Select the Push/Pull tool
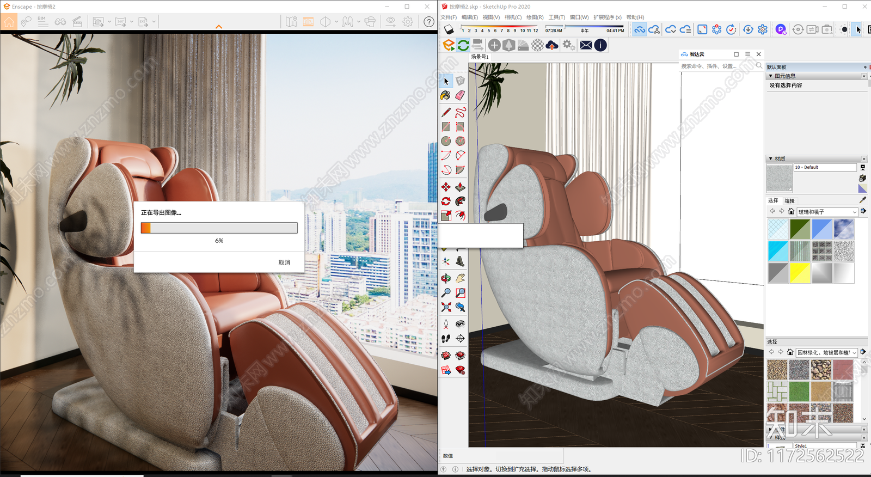The image size is (871, 477). [x=460, y=187]
